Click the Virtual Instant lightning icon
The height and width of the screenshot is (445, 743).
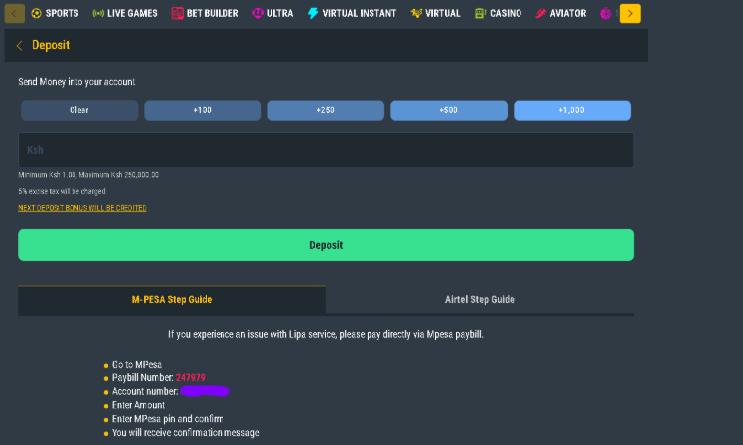tap(313, 13)
